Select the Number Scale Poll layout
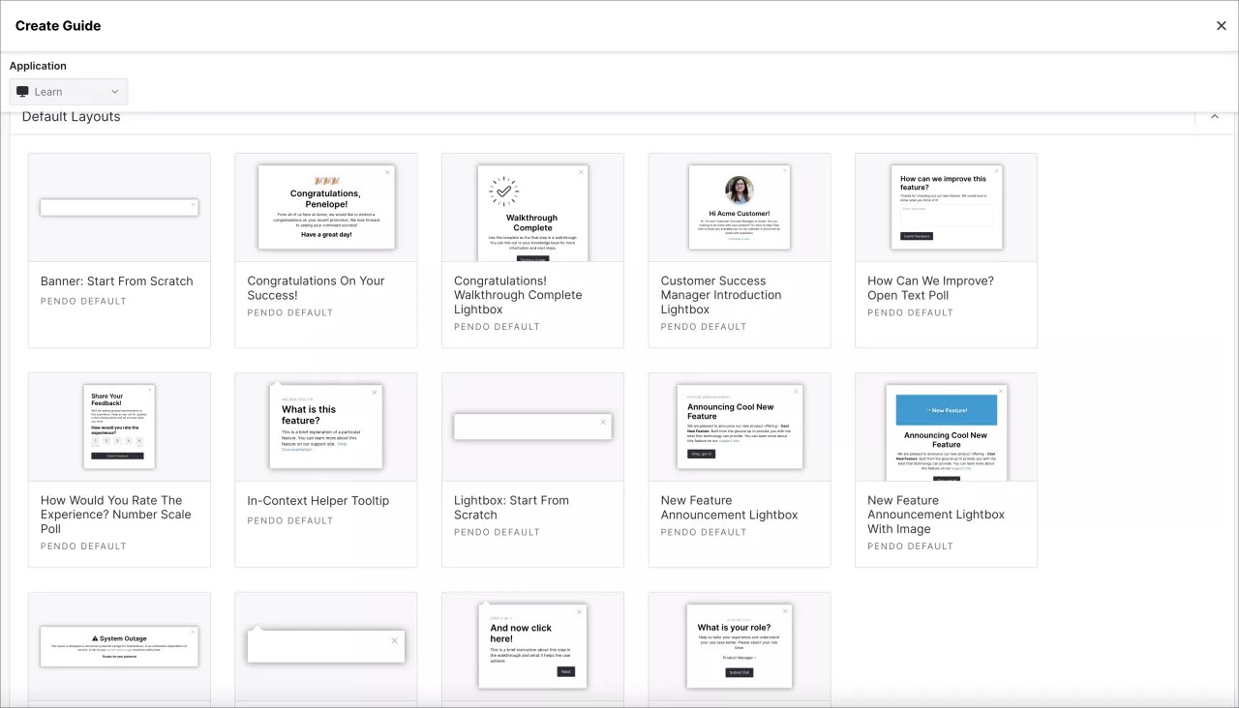Viewport: 1239px width, 708px height. pyautogui.click(x=119, y=427)
